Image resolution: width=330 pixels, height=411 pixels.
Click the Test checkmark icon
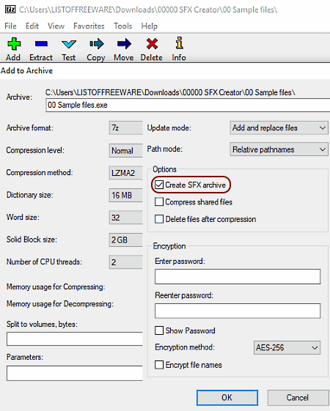click(69, 44)
